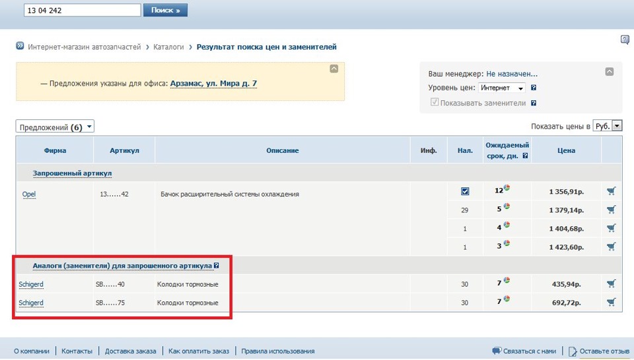The height and width of the screenshot is (360, 634).
Task: Open Доставка заказа footer link
Action: tap(130, 351)
